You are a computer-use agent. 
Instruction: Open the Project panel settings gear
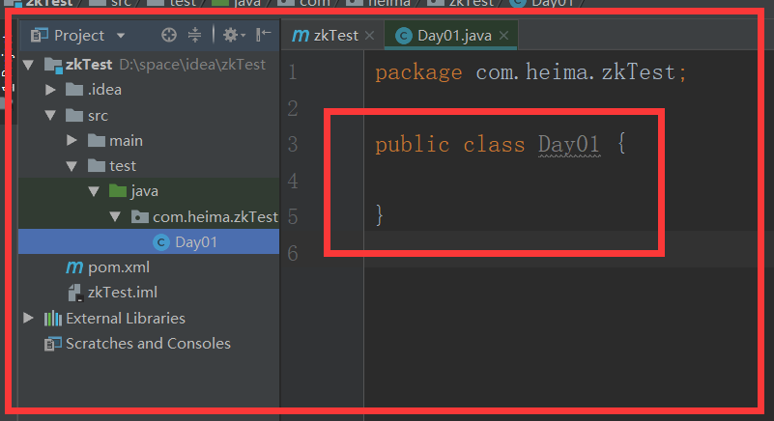tap(234, 35)
